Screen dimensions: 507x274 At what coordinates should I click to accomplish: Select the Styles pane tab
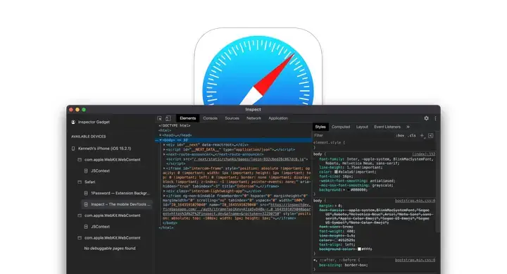320,127
